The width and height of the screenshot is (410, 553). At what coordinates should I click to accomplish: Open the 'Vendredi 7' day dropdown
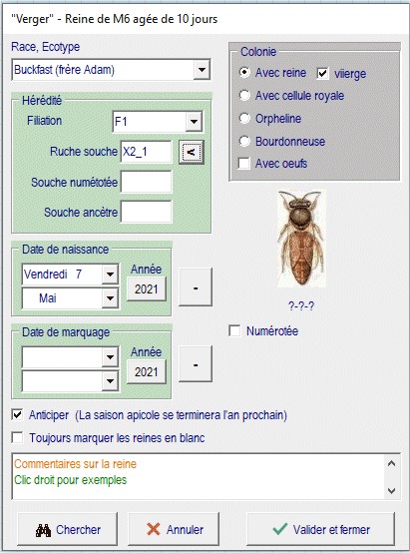coord(110,275)
